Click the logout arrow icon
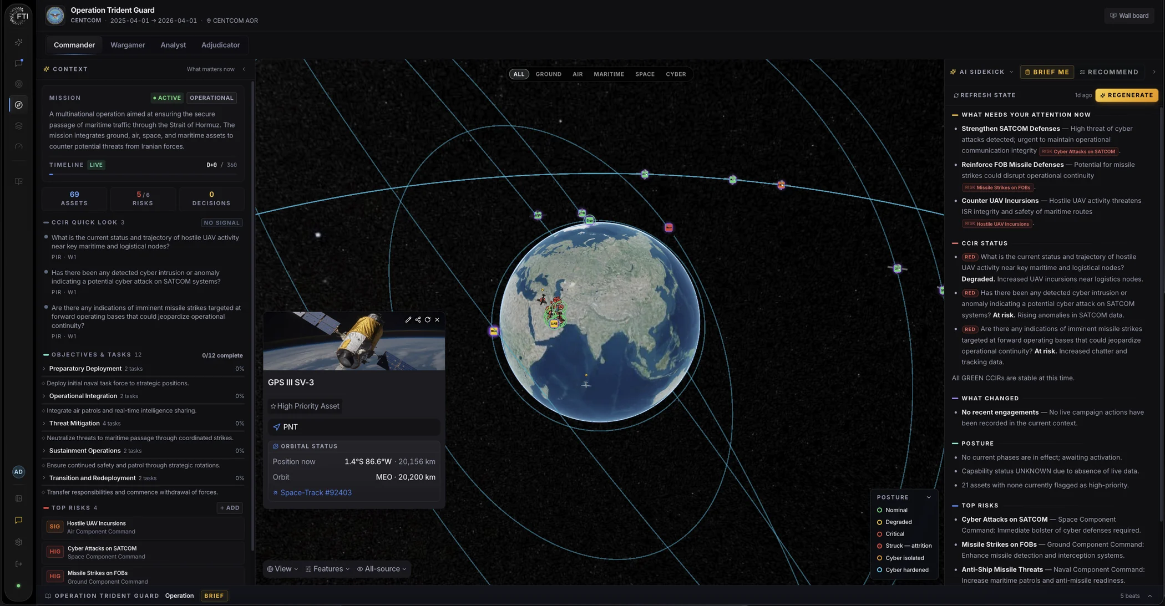Screen dimensions: 1165x606 point(19,564)
